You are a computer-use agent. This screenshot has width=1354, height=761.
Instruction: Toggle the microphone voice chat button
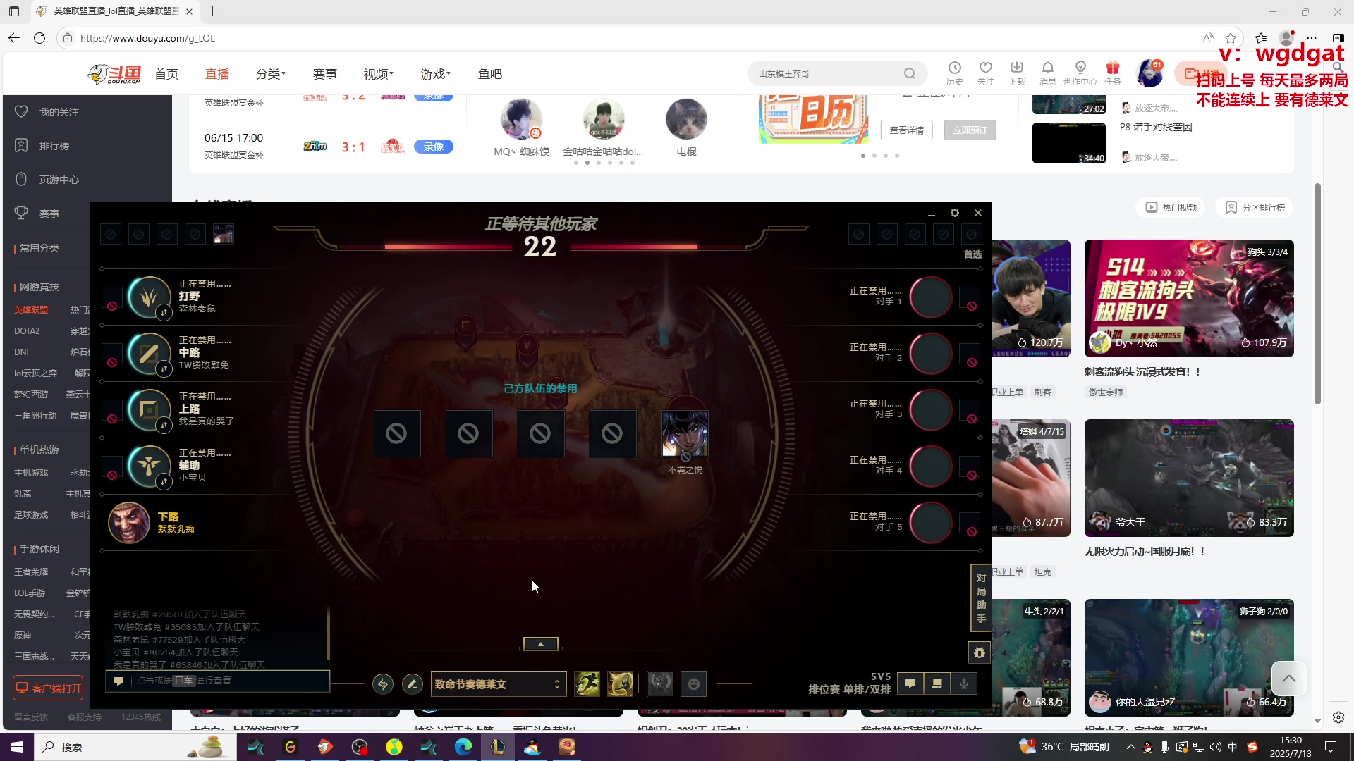(964, 683)
